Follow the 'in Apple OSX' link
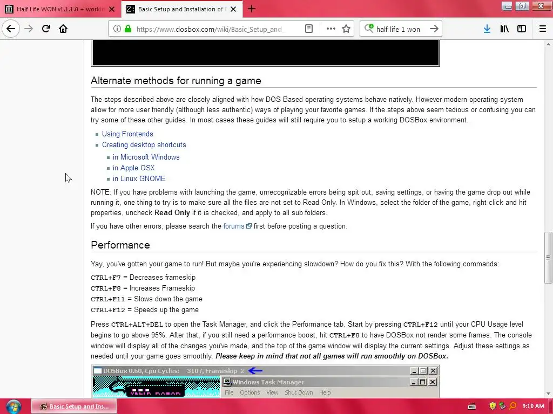 click(x=134, y=168)
